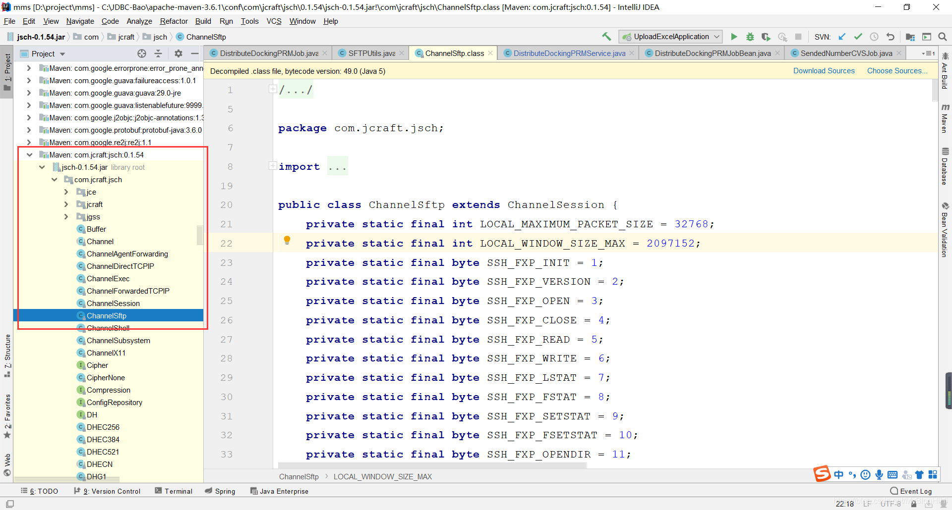Image resolution: width=952 pixels, height=510 pixels.
Task: Expand Maven: com.google.guava:guava:29.0-jre node
Action: click(x=29, y=93)
